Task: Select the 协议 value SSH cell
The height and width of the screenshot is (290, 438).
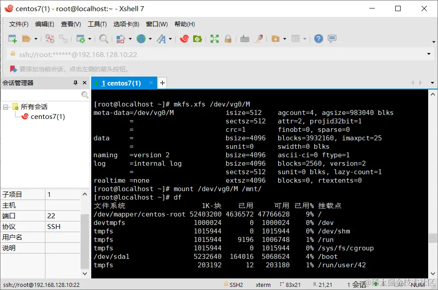Action: [x=63, y=226]
